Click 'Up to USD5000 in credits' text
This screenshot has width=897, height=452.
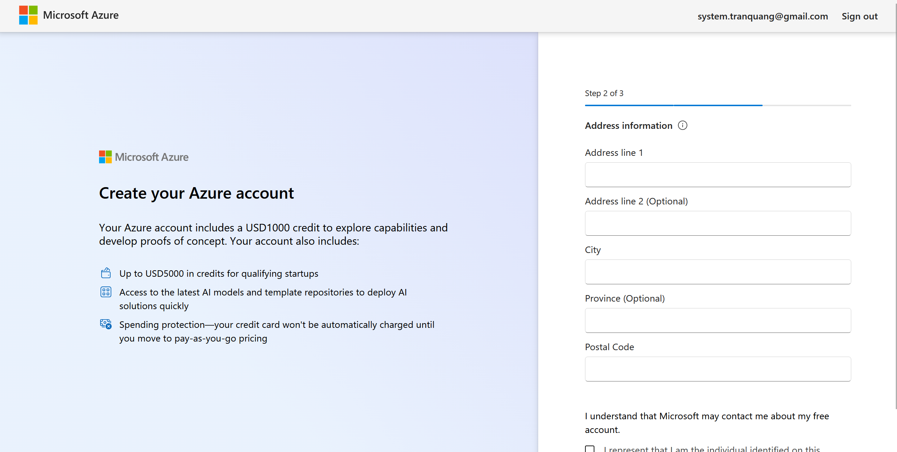[x=219, y=274]
